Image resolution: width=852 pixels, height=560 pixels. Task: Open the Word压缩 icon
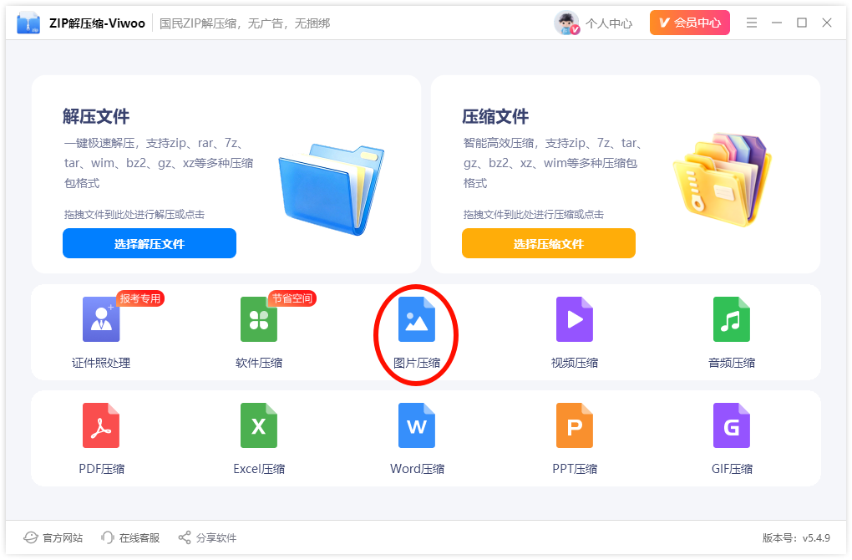tap(417, 425)
